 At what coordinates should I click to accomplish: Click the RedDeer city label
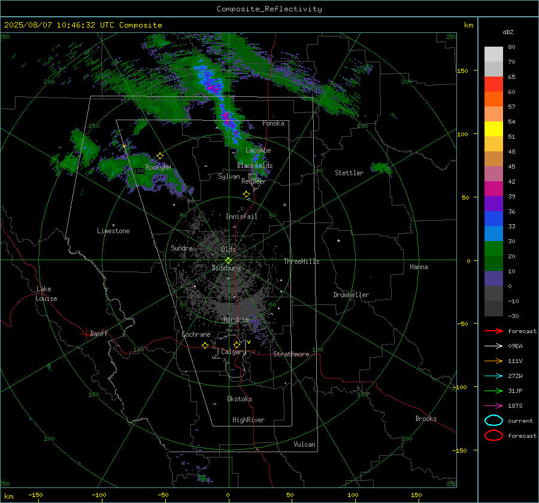point(254,181)
